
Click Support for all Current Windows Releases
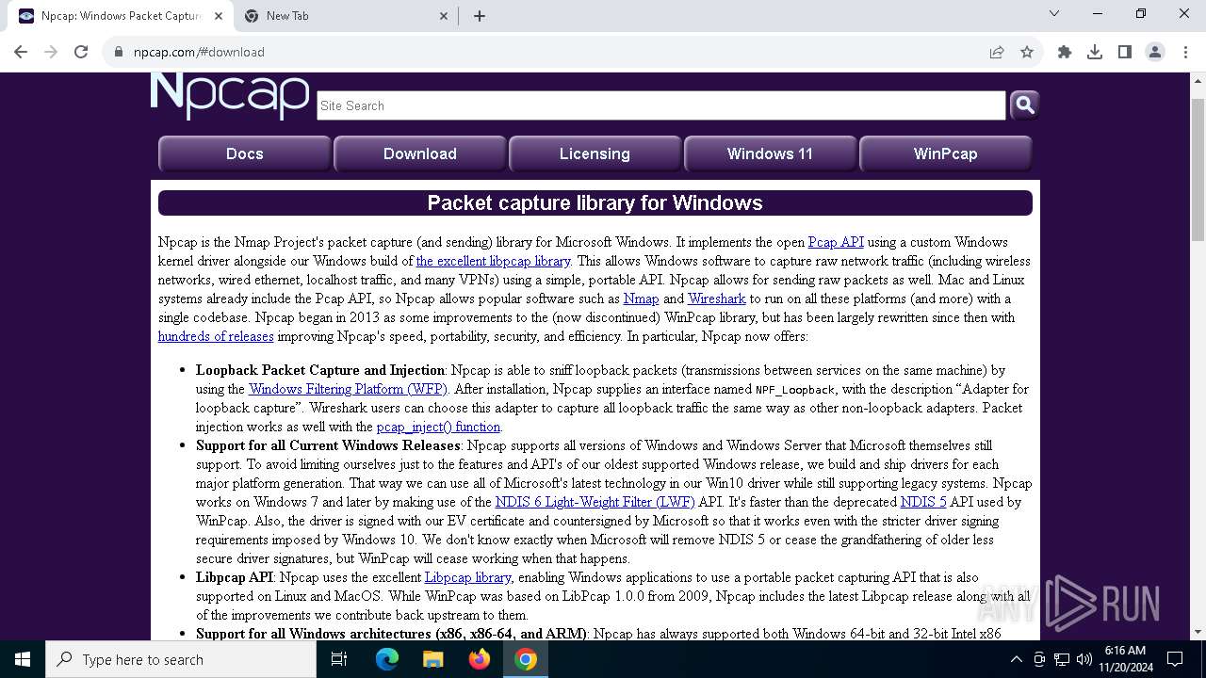point(328,445)
